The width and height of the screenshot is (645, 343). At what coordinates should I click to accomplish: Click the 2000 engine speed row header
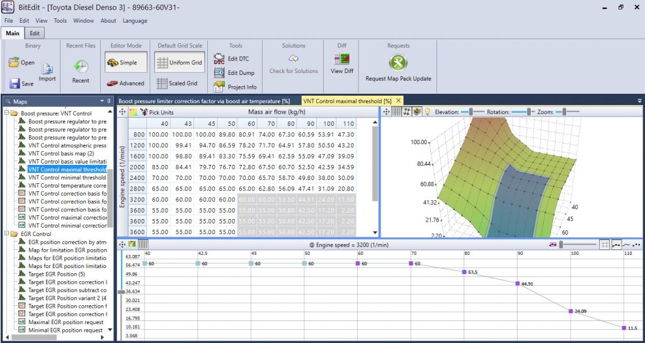(137, 167)
